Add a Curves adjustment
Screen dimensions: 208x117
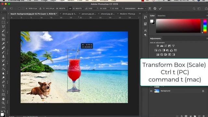pos(165,46)
